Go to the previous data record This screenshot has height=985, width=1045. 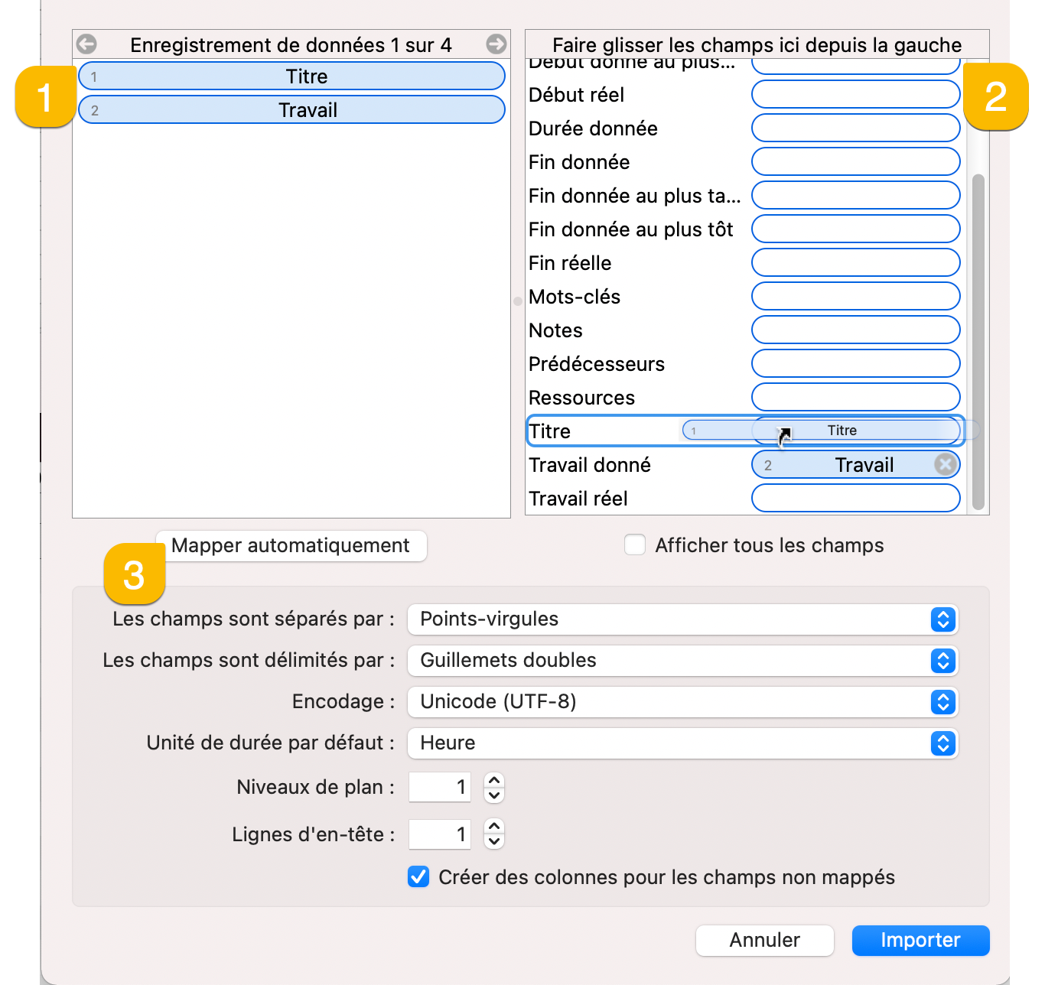[86, 44]
